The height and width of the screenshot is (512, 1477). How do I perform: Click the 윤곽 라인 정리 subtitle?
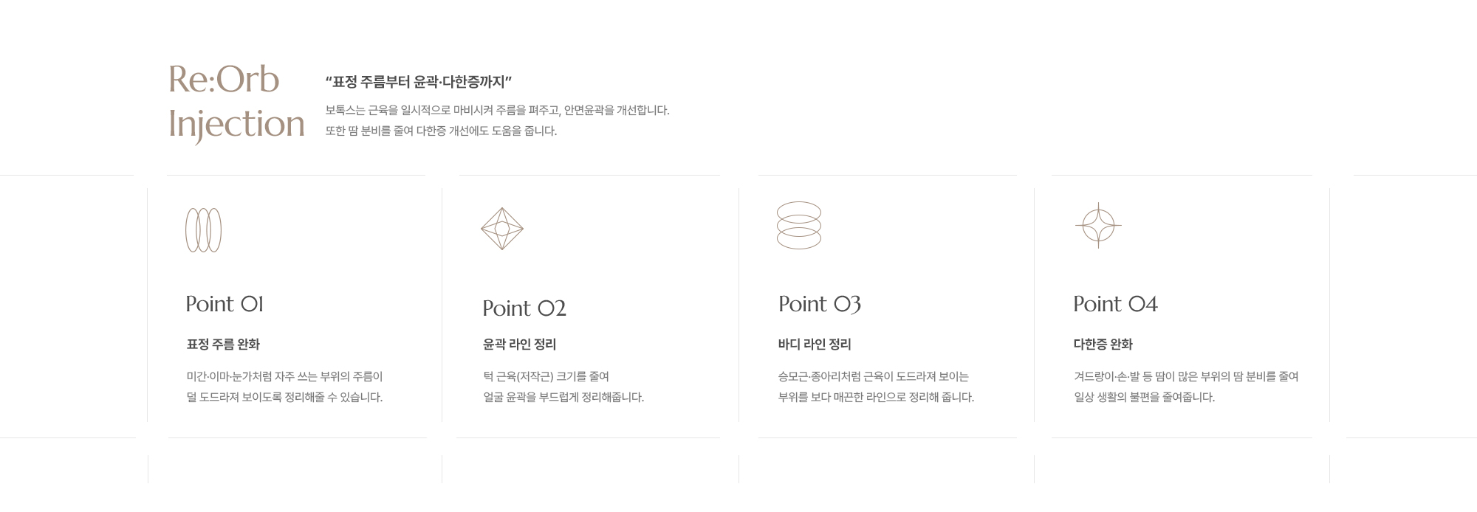[x=519, y=344]
